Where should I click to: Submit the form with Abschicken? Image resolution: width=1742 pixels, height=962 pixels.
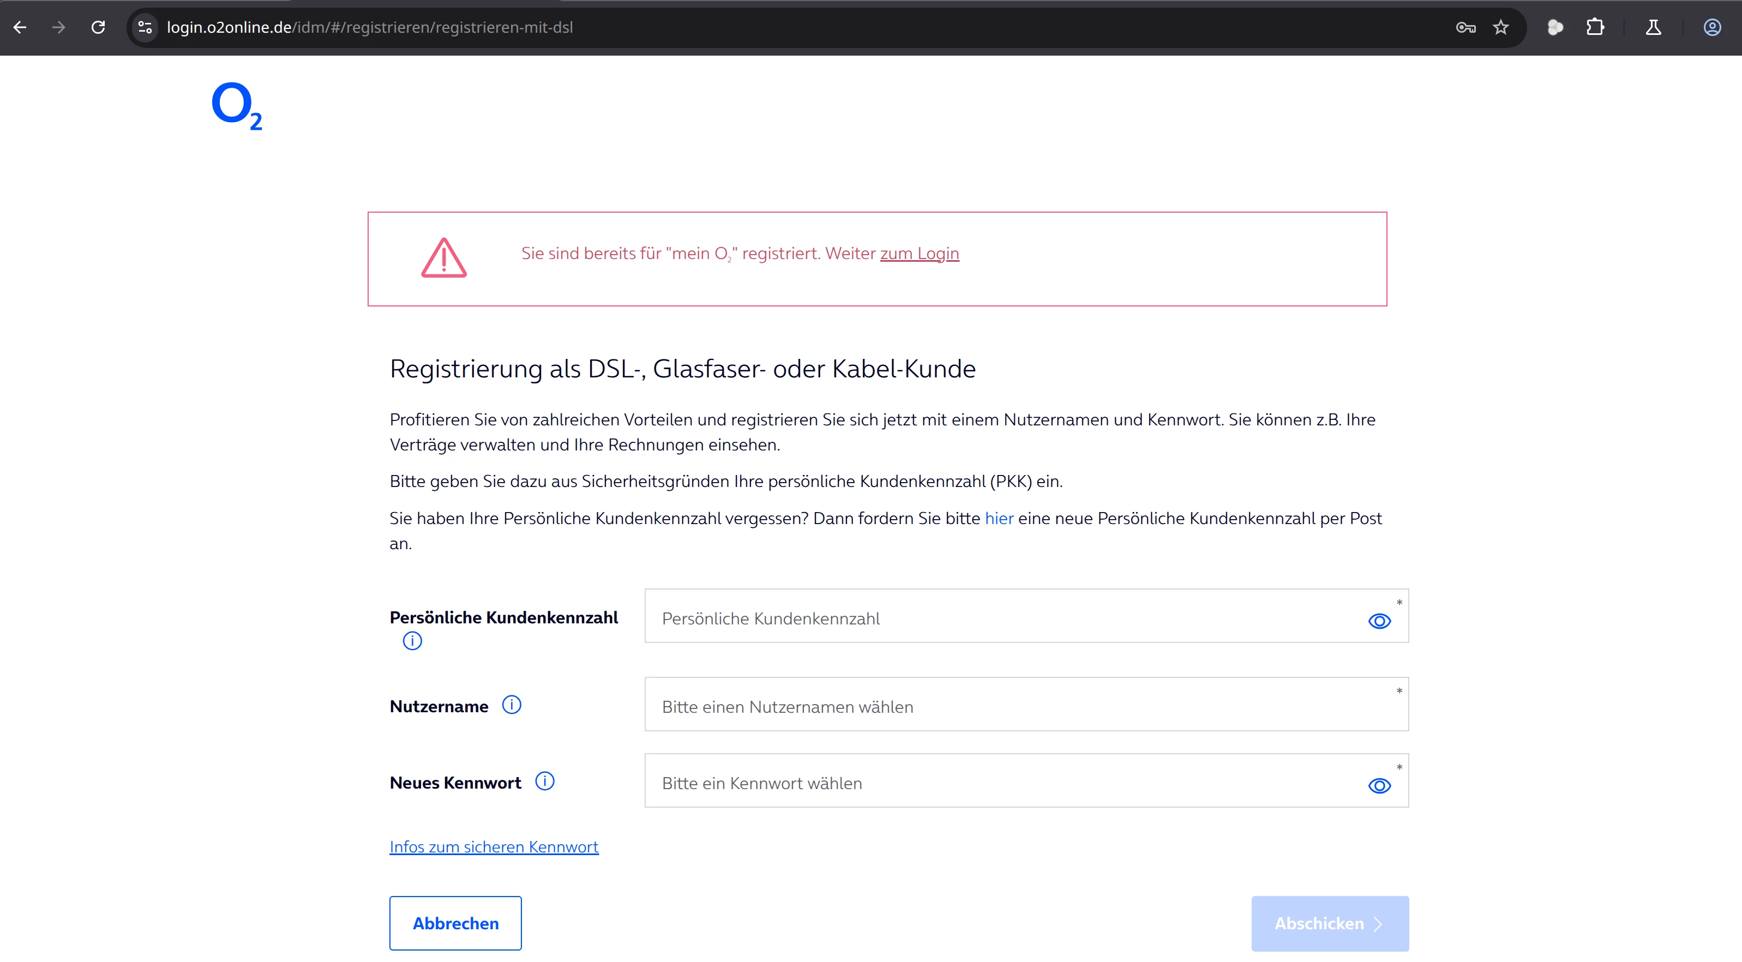1330,923
